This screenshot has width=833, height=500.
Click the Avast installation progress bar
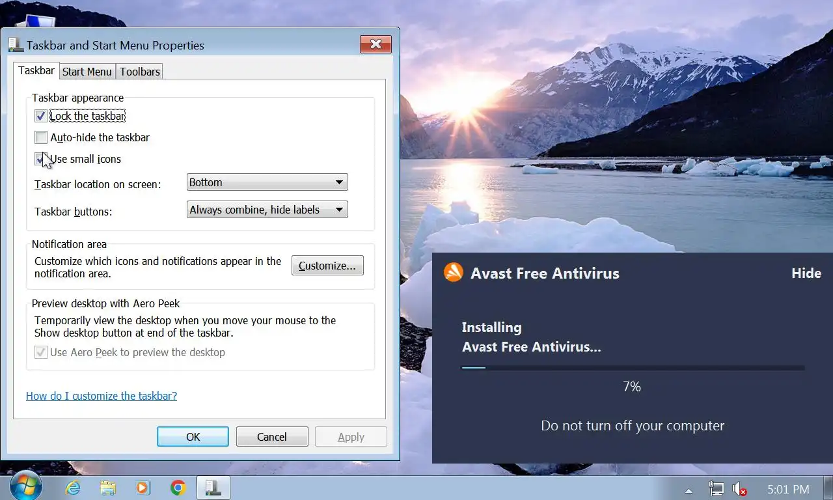[633, 368]
